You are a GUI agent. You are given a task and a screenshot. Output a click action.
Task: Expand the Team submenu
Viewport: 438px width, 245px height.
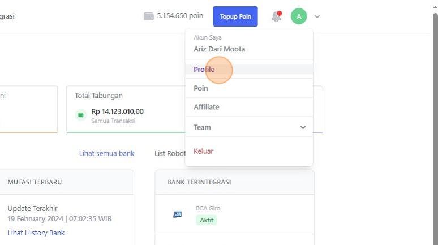coord(249,127)
